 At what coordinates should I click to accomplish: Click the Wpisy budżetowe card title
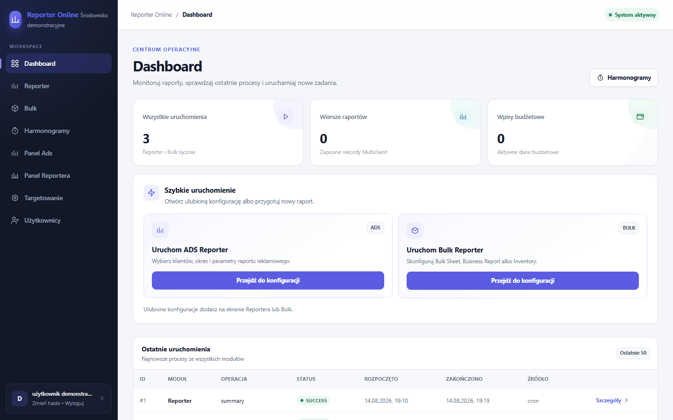click(521, 117)
